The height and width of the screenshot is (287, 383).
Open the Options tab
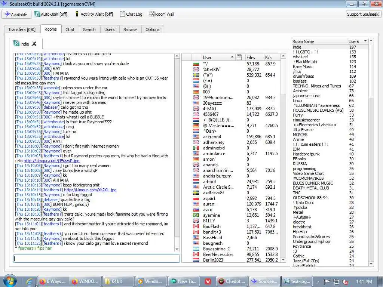click(153, 29)
